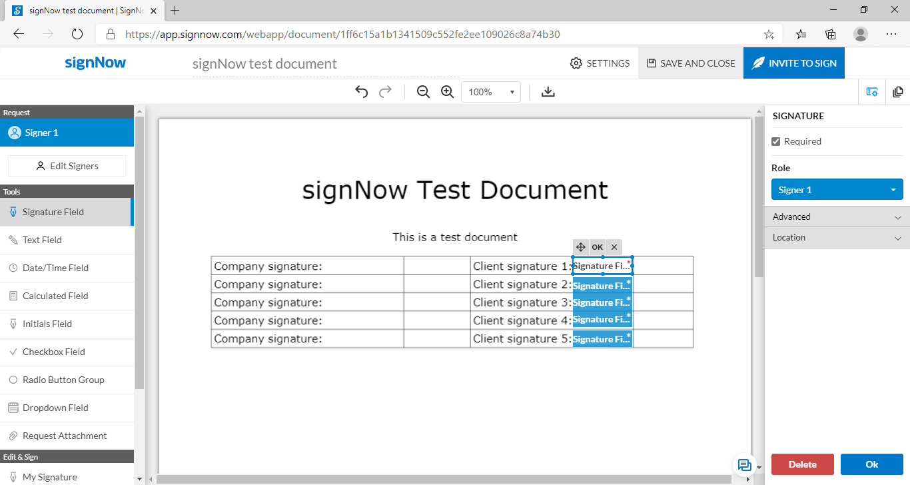Remove field using the small X button
The image size is (910, 485).
[x=614, y=247]
